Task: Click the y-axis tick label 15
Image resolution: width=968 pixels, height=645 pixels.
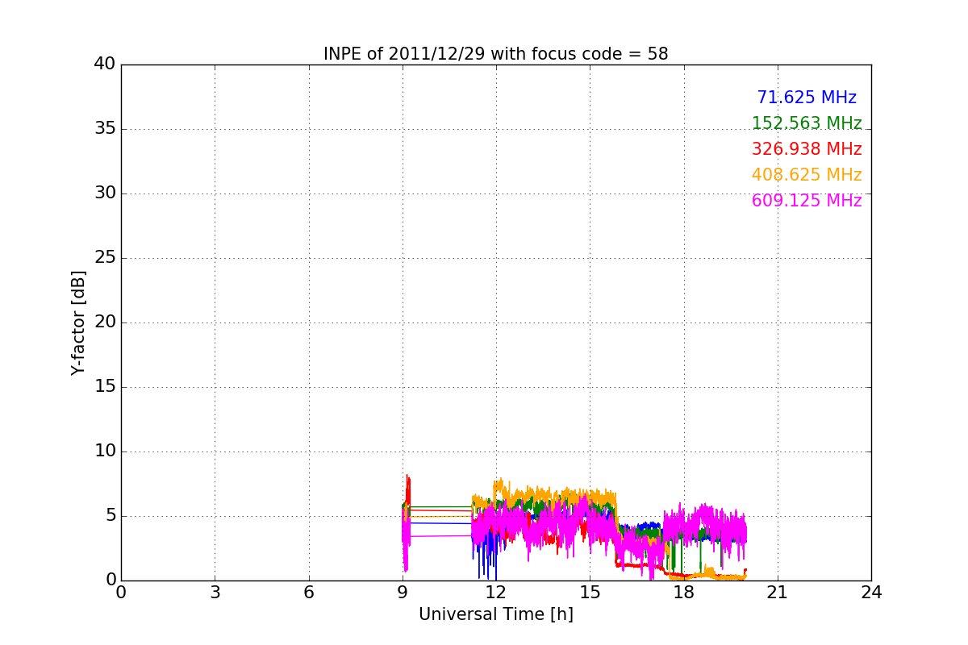Action: click(105, 387)
